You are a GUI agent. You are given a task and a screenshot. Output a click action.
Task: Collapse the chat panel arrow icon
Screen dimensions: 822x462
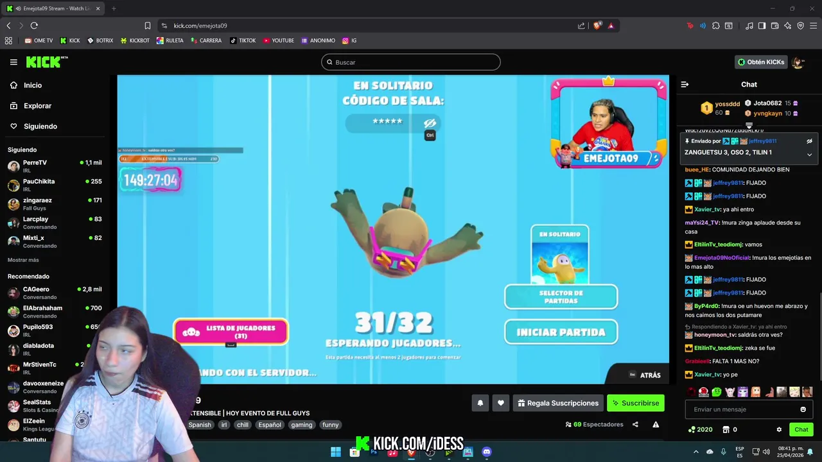pyautogui.click(x=685, y=85)
